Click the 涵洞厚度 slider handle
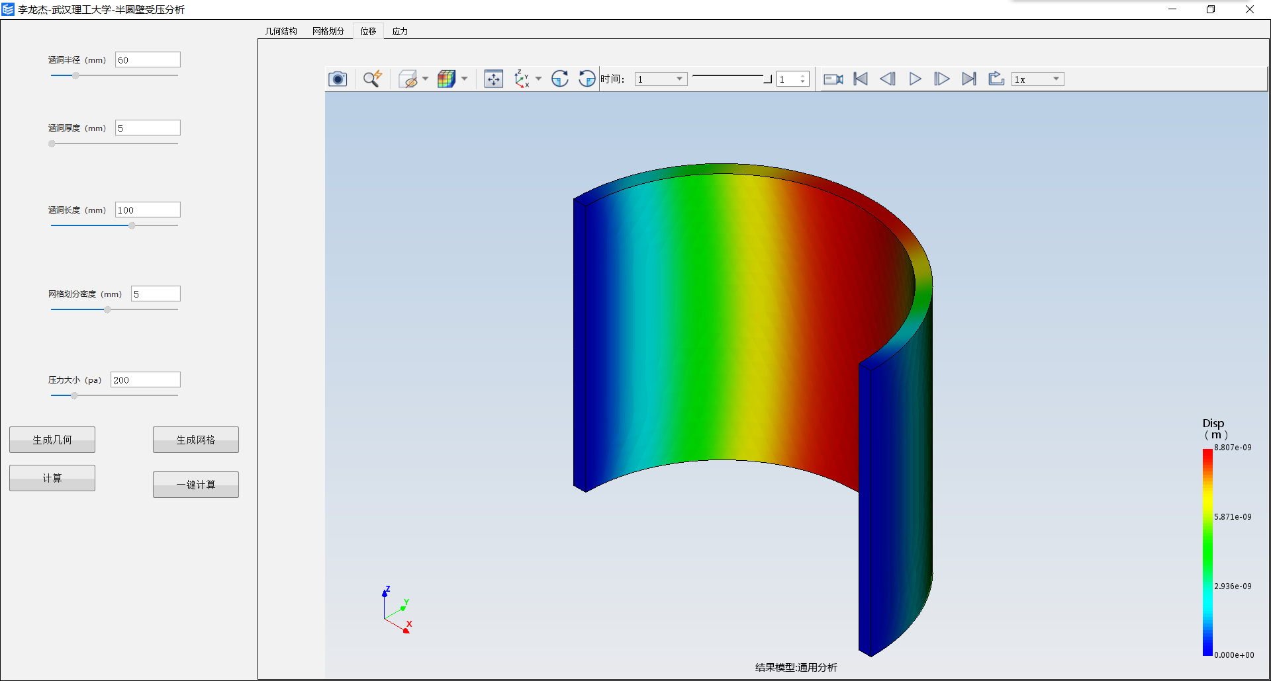Viewport: 1271px width, 681px height. (52, 143)
